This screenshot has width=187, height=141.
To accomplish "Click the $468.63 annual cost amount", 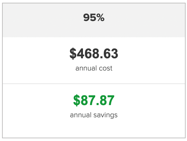I will point(94,54).
